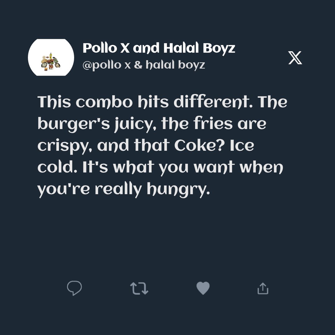
Task: Click the word 'Halal' in display name
Action: point(181,48)
